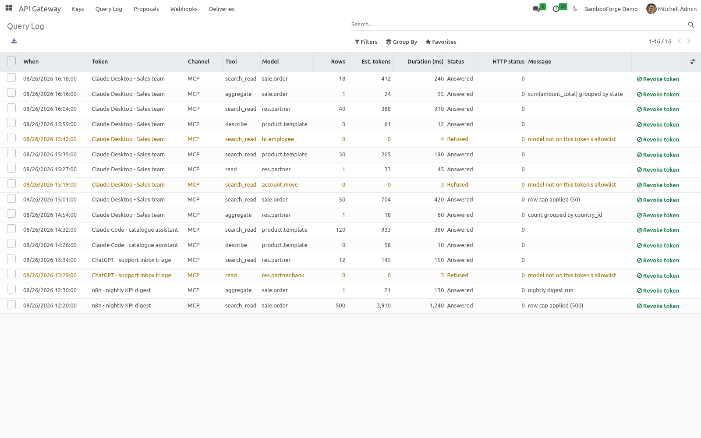The image size is (701, 438).
Task: Select the 08/26/2026 16:18:00 row checkbox
Action: [11, 78]
